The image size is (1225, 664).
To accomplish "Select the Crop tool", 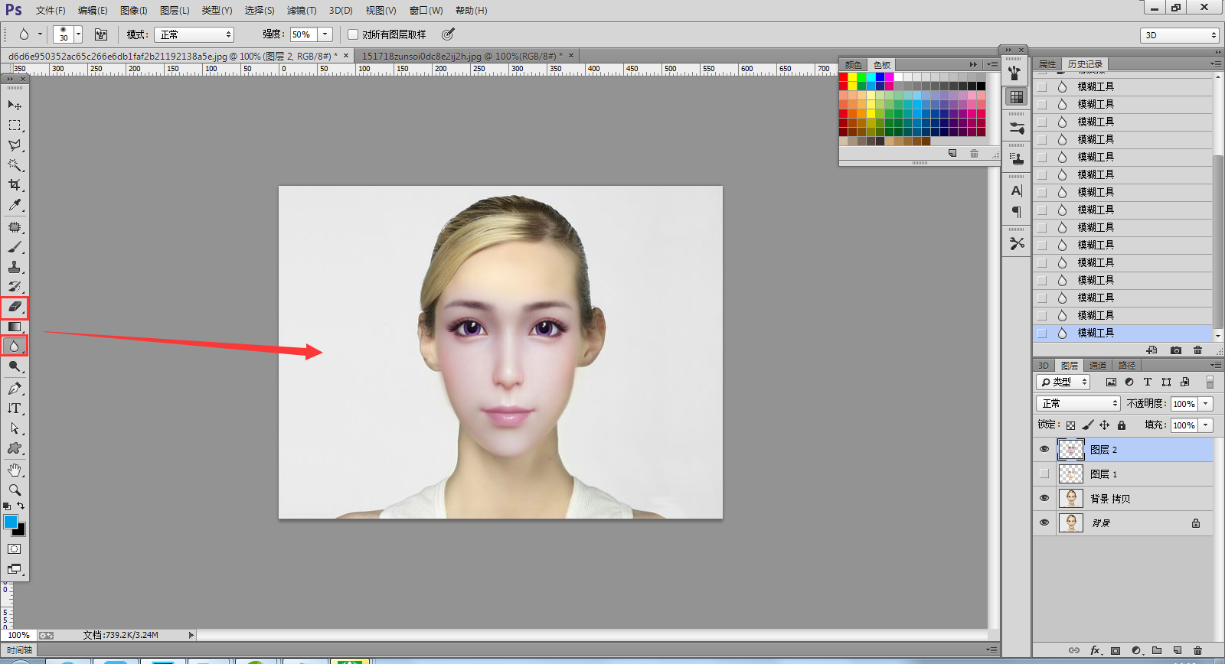I will (14, 185).
